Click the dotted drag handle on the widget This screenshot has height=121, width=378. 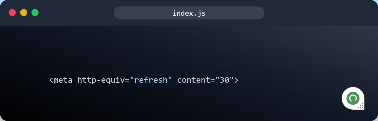point(360,106)
